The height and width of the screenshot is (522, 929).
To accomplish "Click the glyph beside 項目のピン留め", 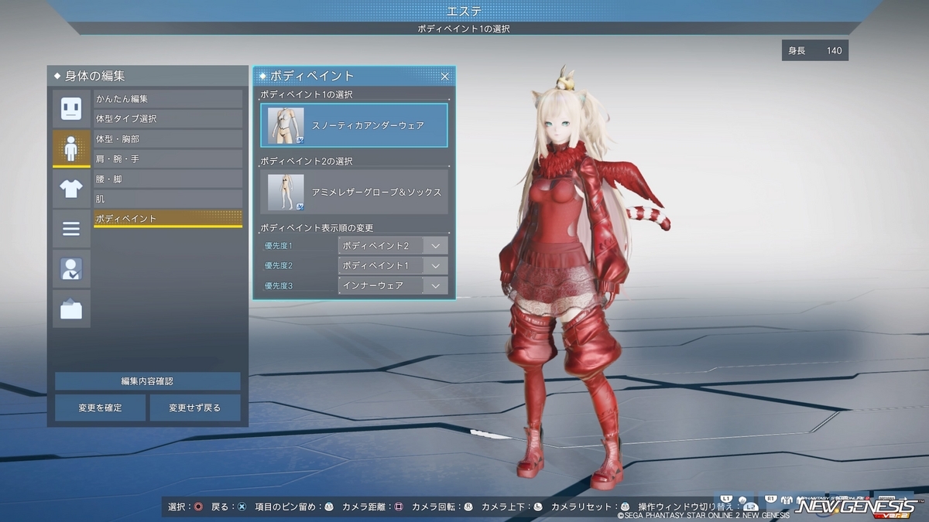I will point(328,507).
